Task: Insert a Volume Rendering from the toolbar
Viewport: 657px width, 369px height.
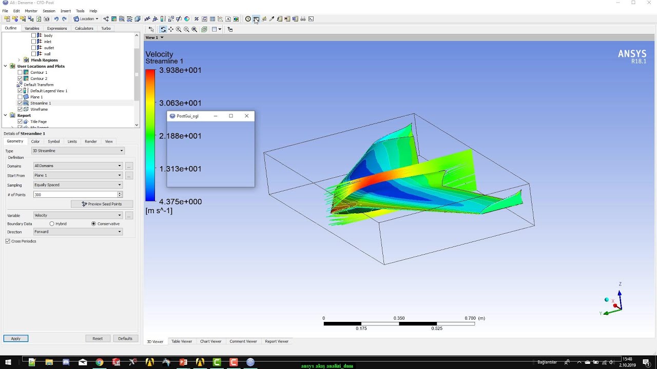Action: tap(138, 19)
